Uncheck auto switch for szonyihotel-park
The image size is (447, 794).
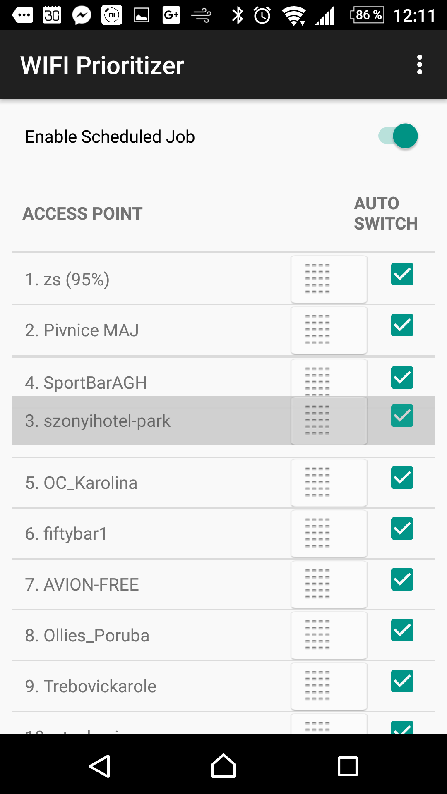tap(402, 416)
